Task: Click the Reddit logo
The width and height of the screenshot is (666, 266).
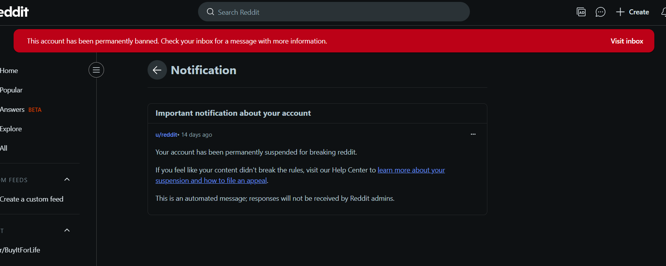Action: pyautogui.click(x=14, y=12)
